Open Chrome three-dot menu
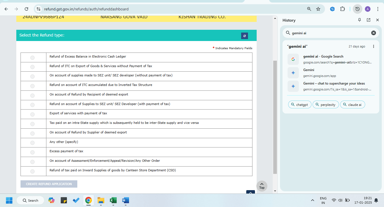The image size is (384, 207). [377, 9]
